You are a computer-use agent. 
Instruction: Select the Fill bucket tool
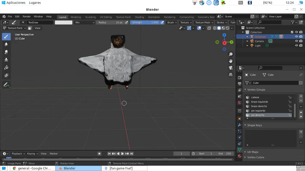6,68
